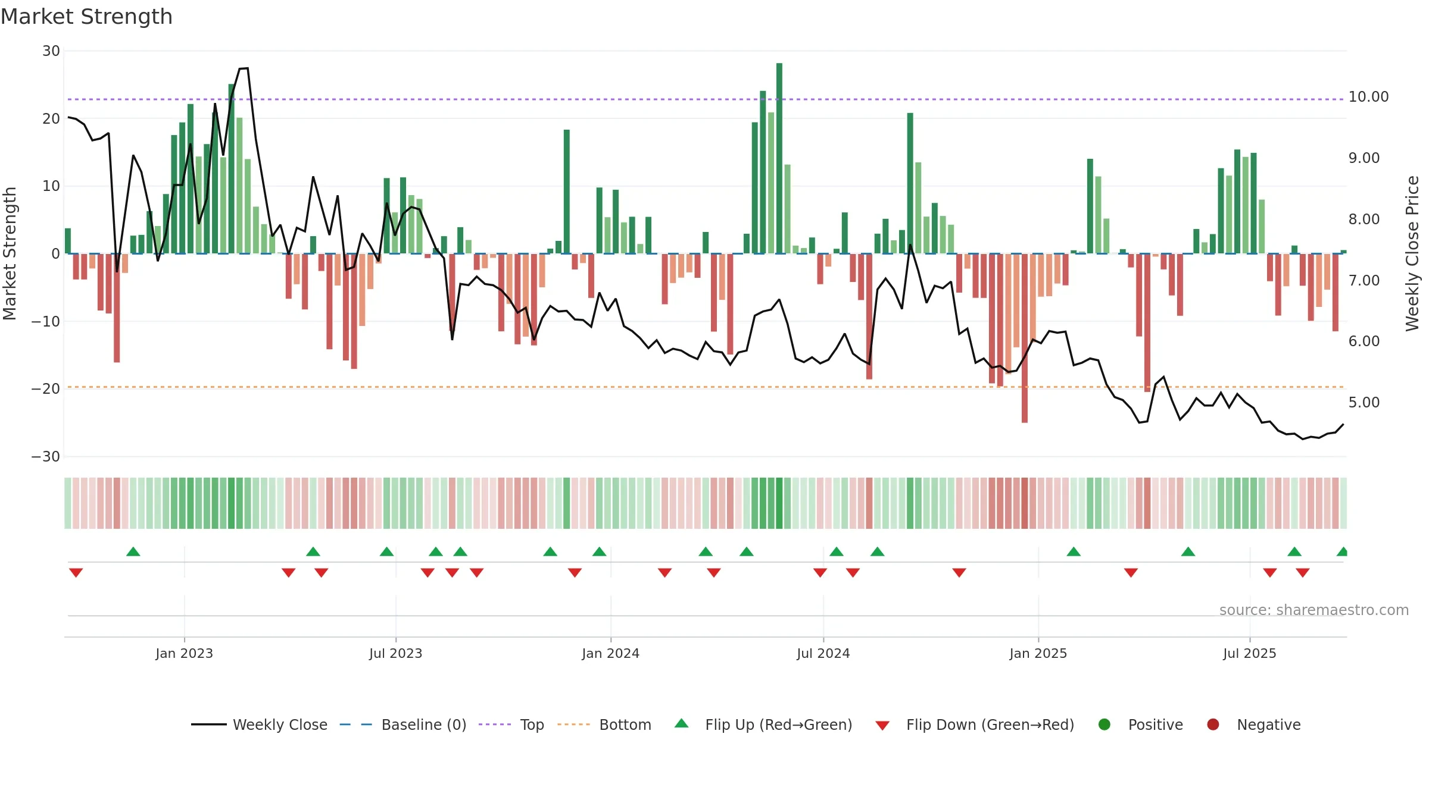The image size is (1429, 803).
Task: Click the Jul 2025 x-axis label
Action: tap(1249, 653)
